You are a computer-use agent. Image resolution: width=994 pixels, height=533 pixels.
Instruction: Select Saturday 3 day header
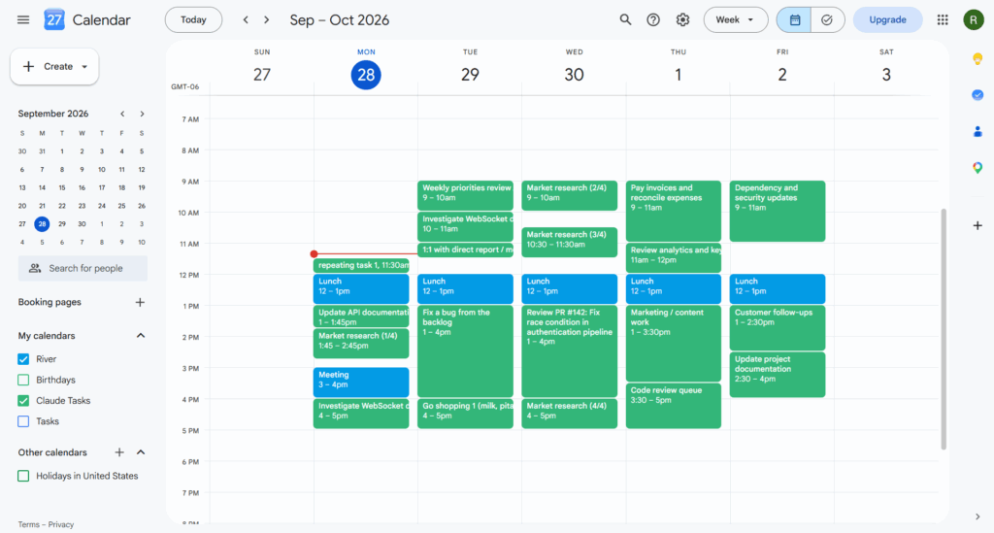[886, 75]
